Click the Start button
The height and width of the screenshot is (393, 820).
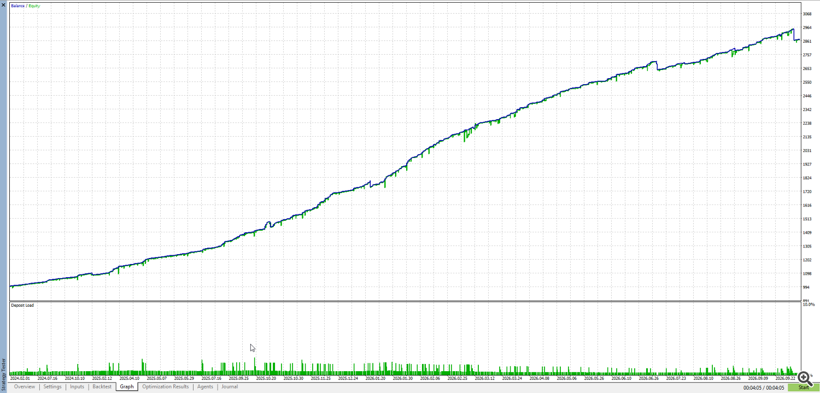pyautogui.click(x=804, y=388)
